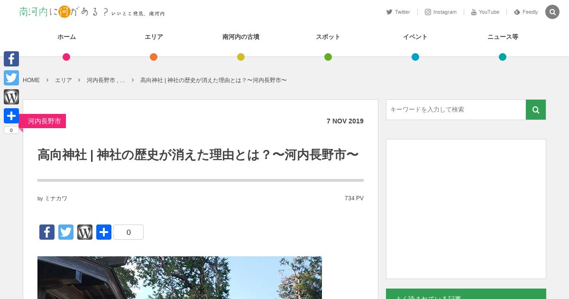Go to the ホーム menu item
Image resolution: width=569 pixels, height=299 pixels.
coord(66,37)
